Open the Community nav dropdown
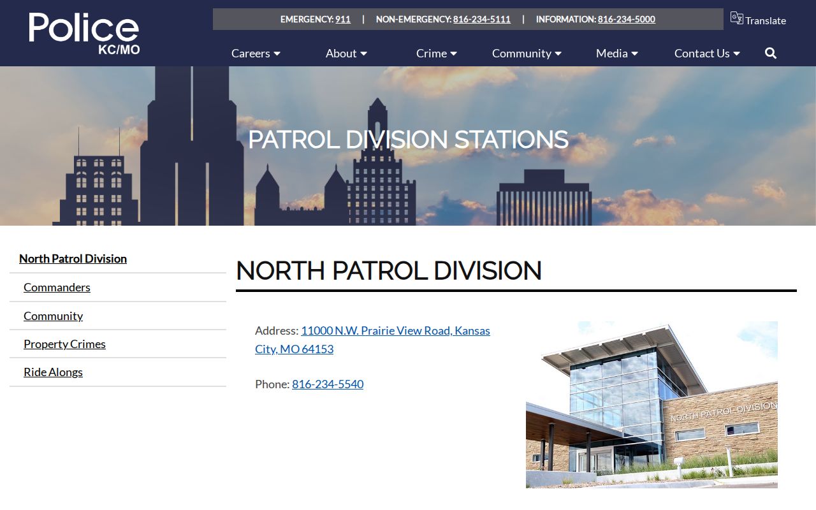This screenshot has width=816, height=510. coord(527,53)
